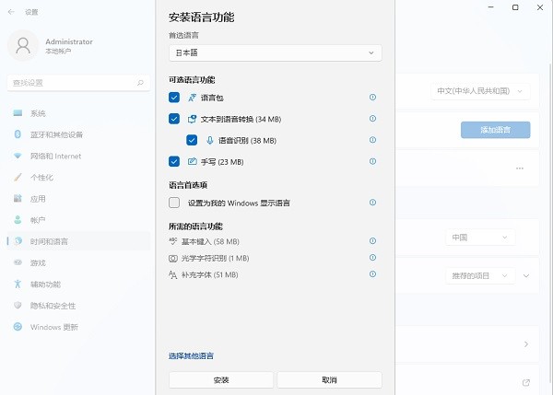Open the 首选语言 日本語 dropdown

275,52
